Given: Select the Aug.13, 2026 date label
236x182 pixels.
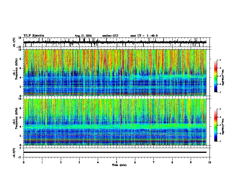Looking at the screenshot, I should tap(83, 36).
